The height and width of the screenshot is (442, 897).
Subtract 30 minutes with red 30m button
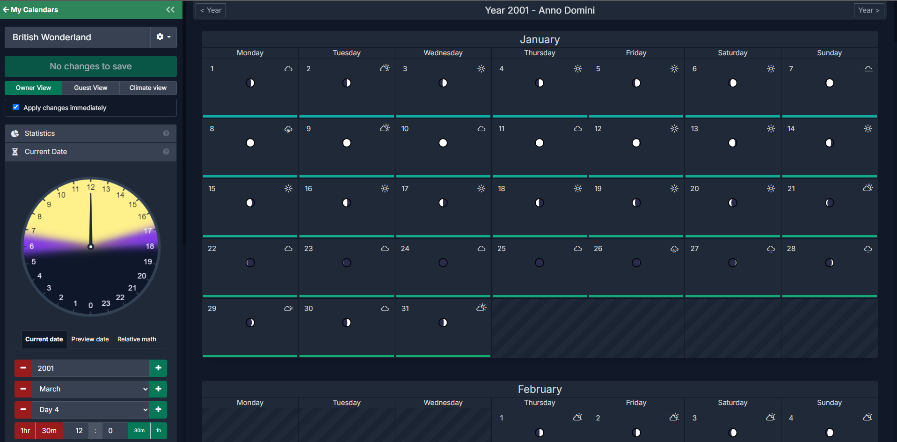[x=49, y=431]
